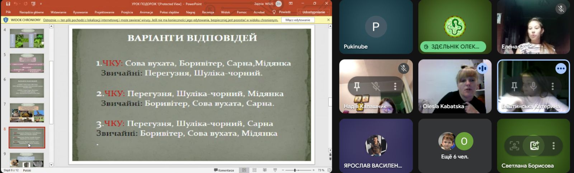Expand Quick Access Toolbar customize arrow
The width and height of the screenshot is (574, 173).
(41, 4)
